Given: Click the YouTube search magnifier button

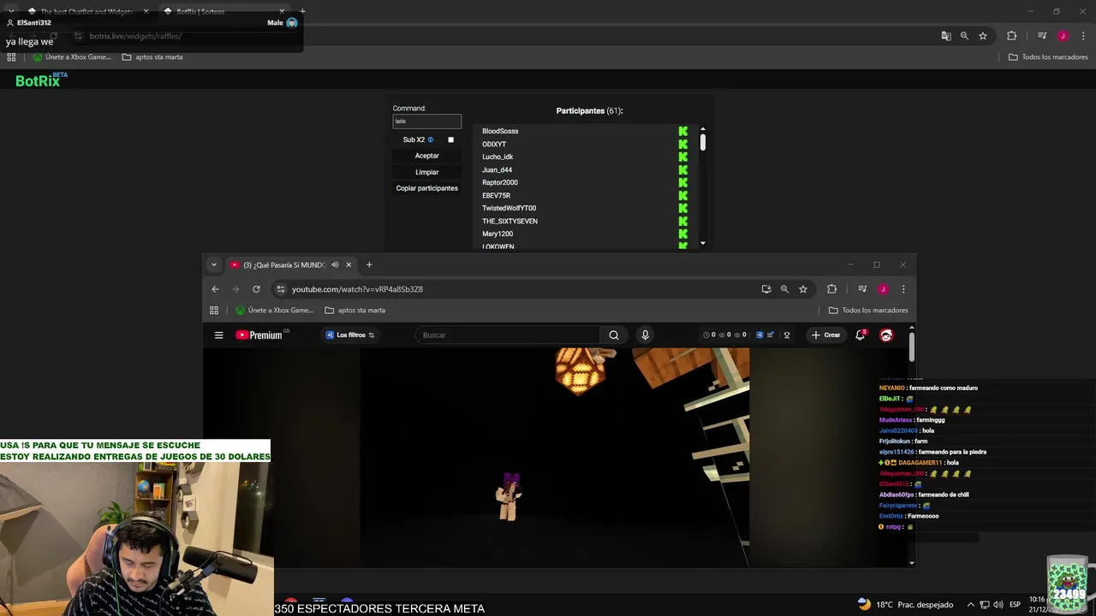Looking at the screenshot, I should (614, 335).
